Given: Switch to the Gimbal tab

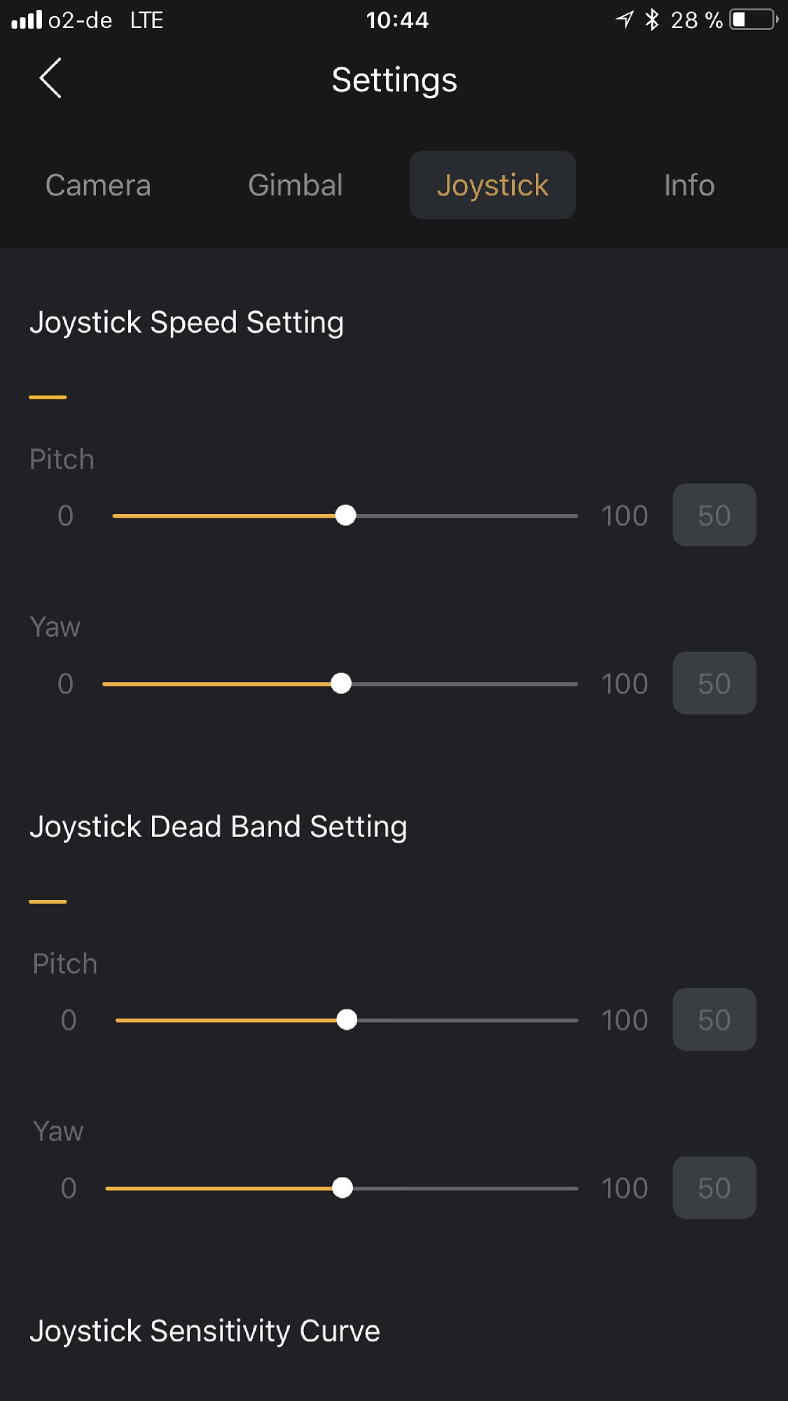Looking at the screenshot, I should click(295, 186).
